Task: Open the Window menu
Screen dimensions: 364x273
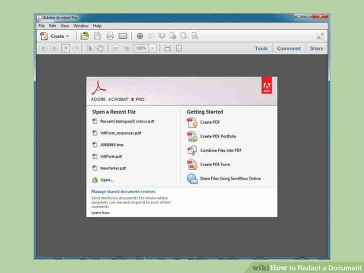Action: coord(80,25)
